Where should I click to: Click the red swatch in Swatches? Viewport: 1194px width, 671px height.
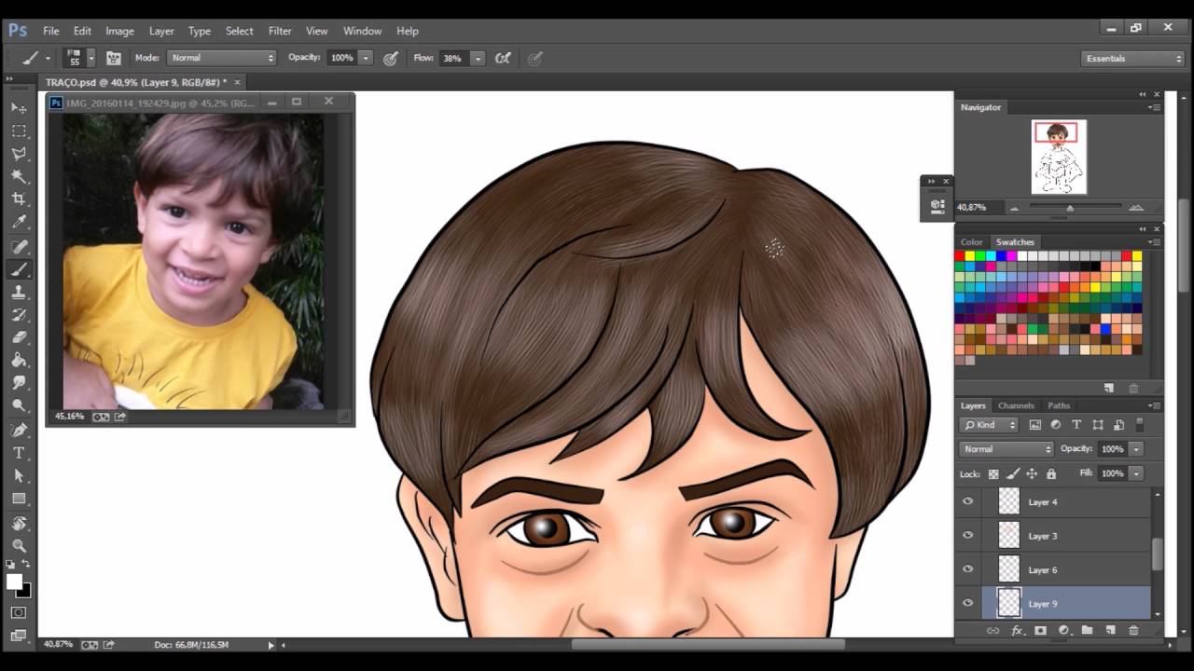tap(960, 255)
